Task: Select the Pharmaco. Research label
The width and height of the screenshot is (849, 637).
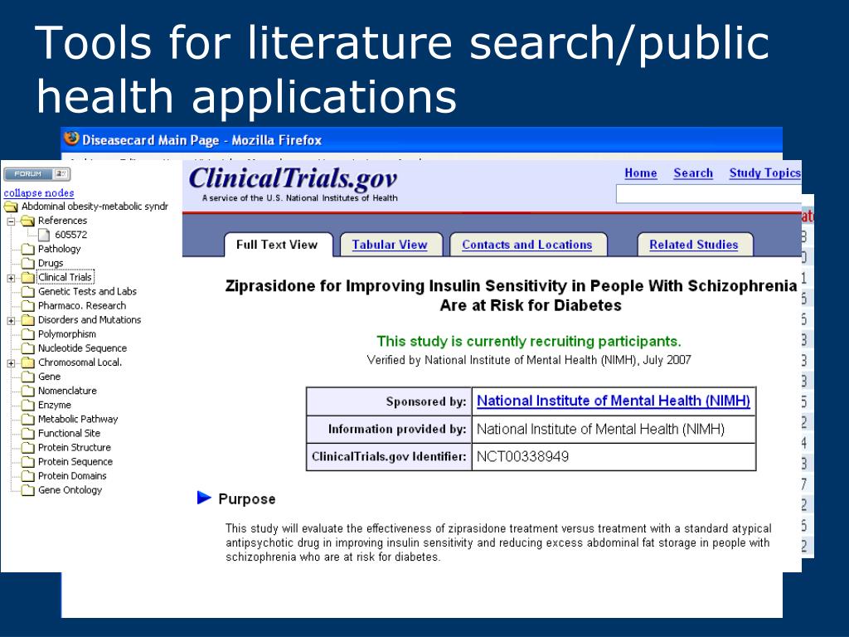Action: (82, 305)
